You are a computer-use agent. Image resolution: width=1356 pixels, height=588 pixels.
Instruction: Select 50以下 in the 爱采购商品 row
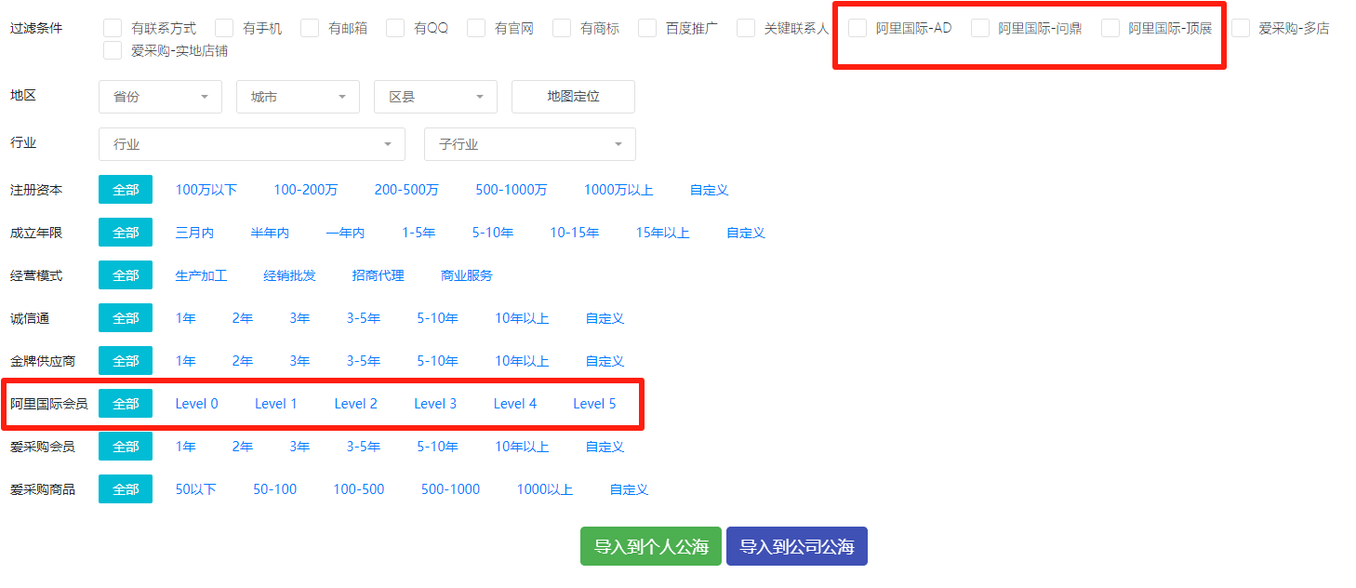pos(196,489)
